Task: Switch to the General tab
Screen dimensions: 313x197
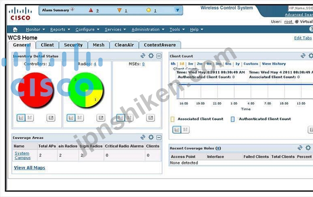Action: [x=22, y=45]
